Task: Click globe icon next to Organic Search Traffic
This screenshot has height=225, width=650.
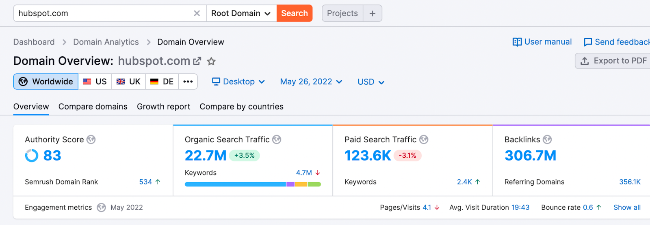Action: [x=277, y=139]
